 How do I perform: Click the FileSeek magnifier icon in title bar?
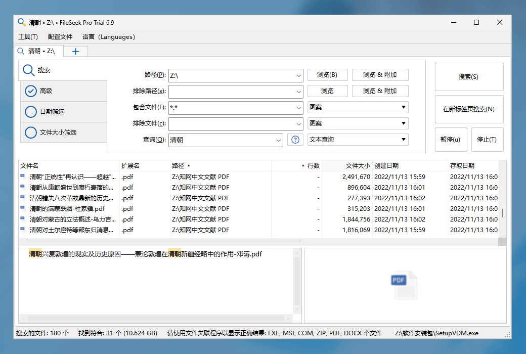[x=21, y=22]
